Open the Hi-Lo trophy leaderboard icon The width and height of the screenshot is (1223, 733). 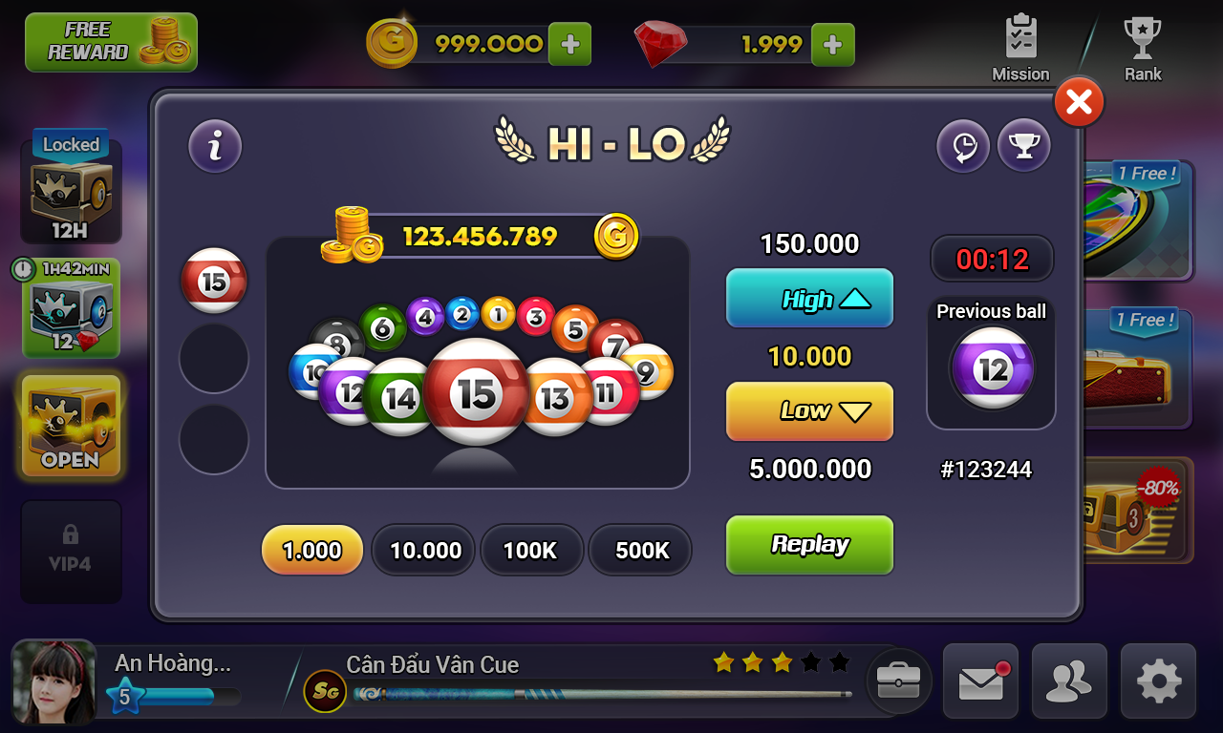tap(1024, 146)
